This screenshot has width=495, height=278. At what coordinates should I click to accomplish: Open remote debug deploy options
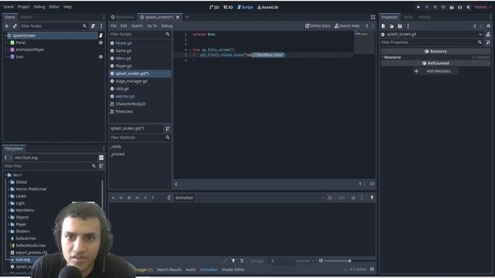point(443,7)
